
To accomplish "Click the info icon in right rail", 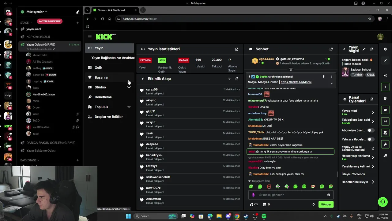I will 385,49.
